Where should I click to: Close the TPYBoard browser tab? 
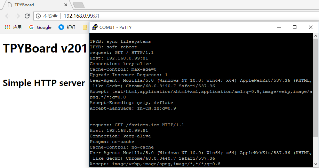pos(65,5)
